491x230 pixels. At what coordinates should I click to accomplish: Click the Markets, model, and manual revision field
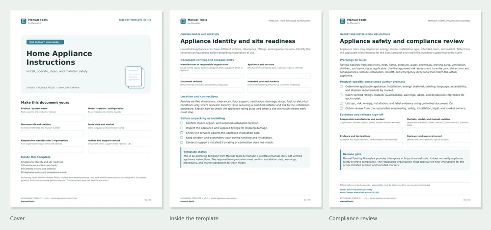(438, 130)
